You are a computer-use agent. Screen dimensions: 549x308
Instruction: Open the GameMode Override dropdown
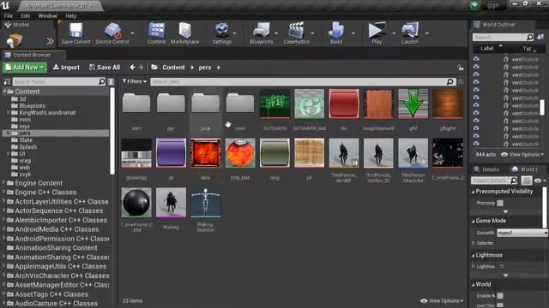(522, 233)
